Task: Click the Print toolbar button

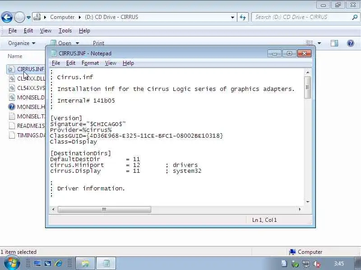Action: pyautogui.click(x=98, y=43)
